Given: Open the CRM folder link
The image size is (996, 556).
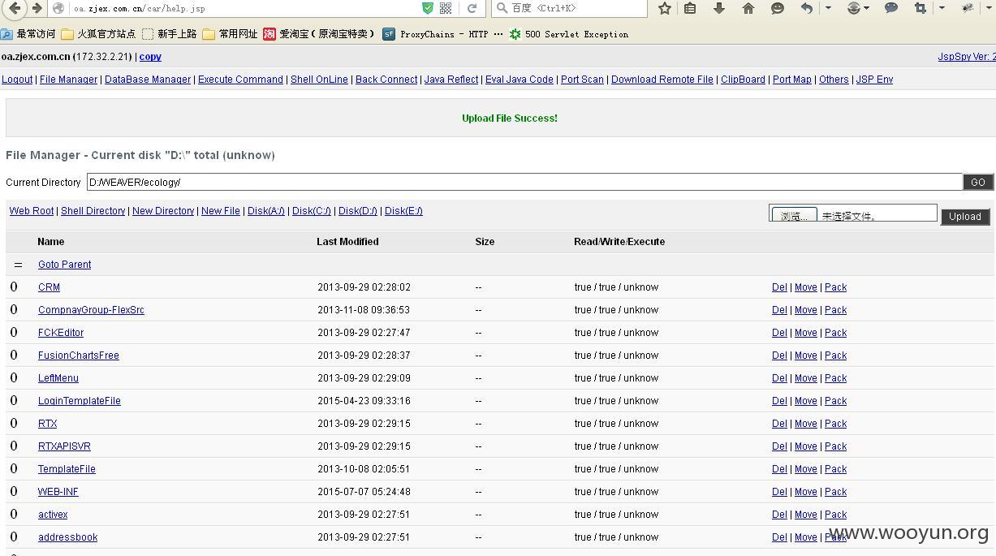Looking at the screenshot, I should click(x=49, y=287).
